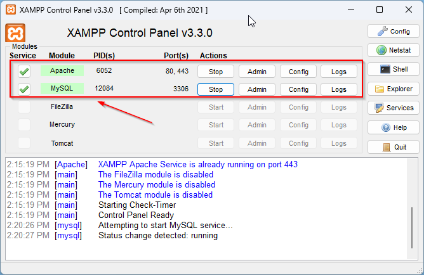
Task: Click Apache ports 80, 443
Action: [177, 71]
